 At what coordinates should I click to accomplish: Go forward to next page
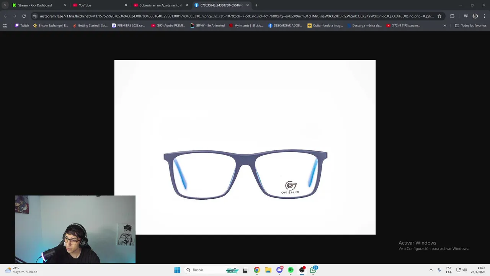pyautogui.click(x=15, y=16)
